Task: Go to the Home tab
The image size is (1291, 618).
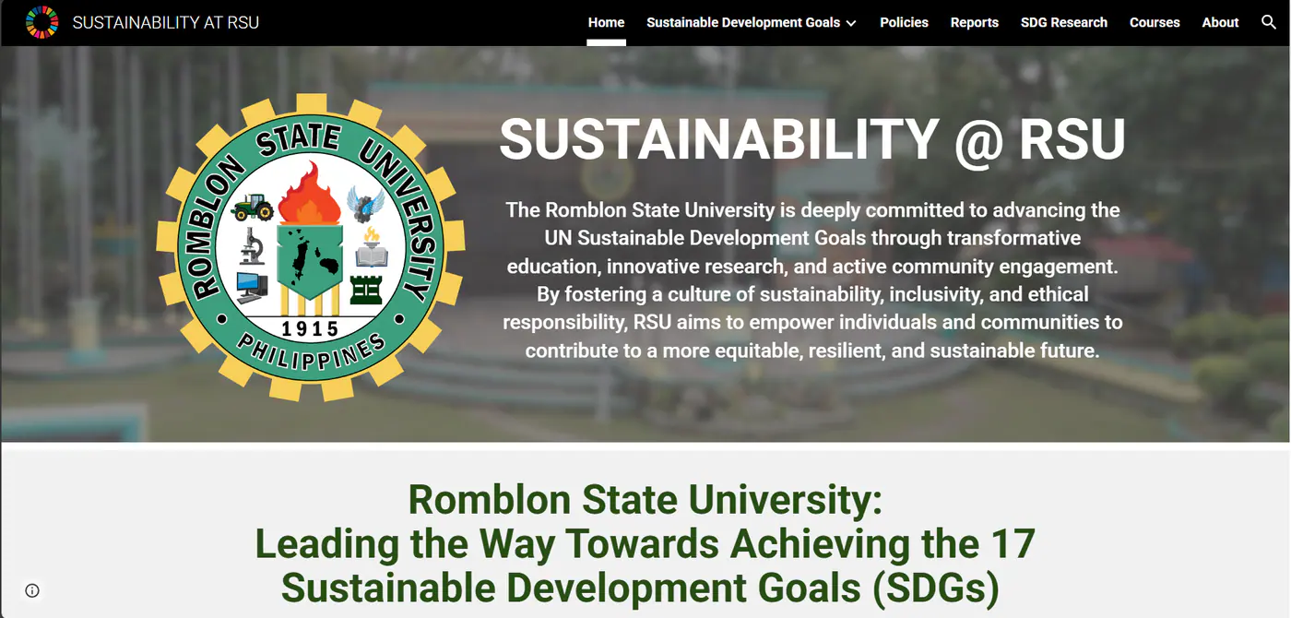Action: pos(606,22)
